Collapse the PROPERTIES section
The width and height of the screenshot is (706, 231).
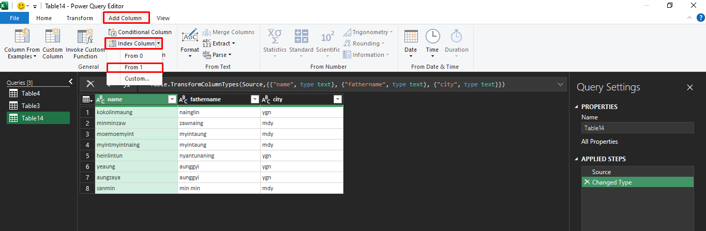point(578,107)
